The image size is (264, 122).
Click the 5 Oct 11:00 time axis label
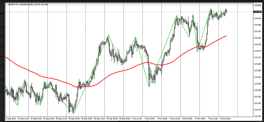(x=175, y=118)
